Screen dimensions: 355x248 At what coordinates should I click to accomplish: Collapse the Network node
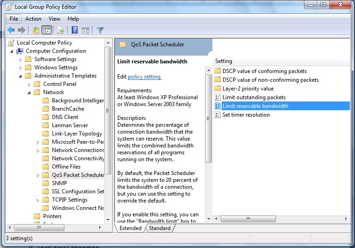29,93
